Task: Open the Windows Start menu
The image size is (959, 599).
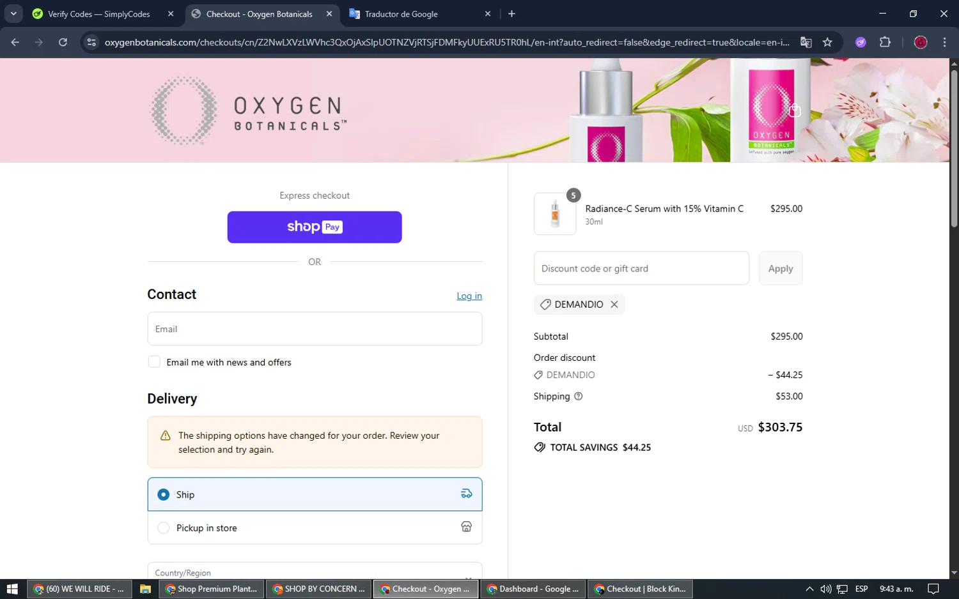Action: pyautogui.click(x=12, y=589)
